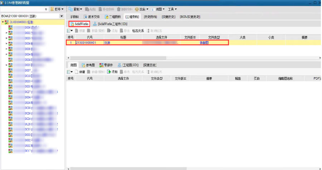Open the 打开 folder dropdown button
The width and height of the screenshot is (322, 170).
pyautogui.click(x=57, y=9)
